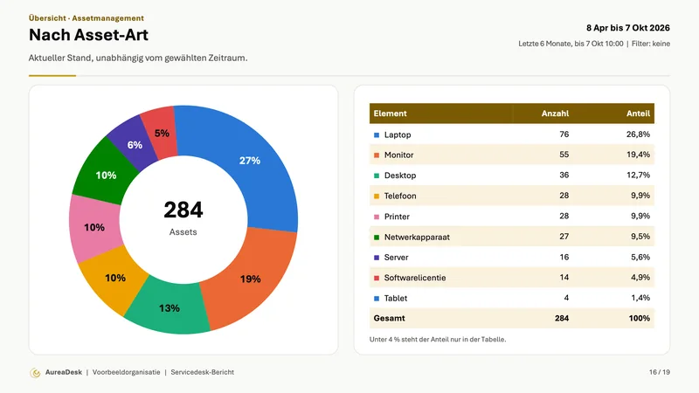
Task: Click the 5,6% share value
Action: [x=640, y=257]
